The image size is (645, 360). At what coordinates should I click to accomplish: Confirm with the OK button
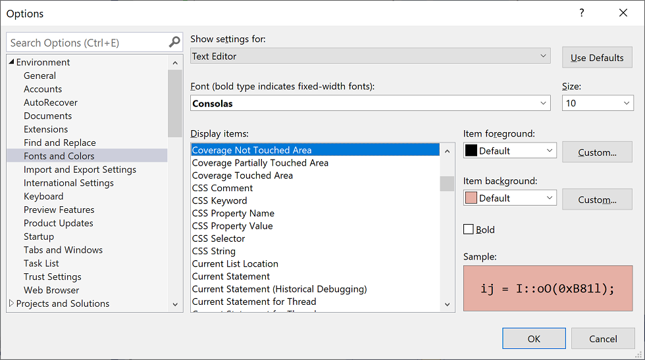click(x=534, y=339)
